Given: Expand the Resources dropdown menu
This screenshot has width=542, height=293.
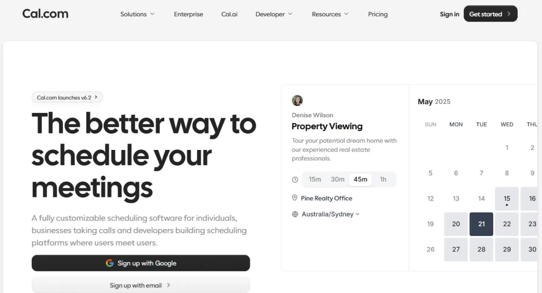Looking at the screenshot, I should pos(330,14).
